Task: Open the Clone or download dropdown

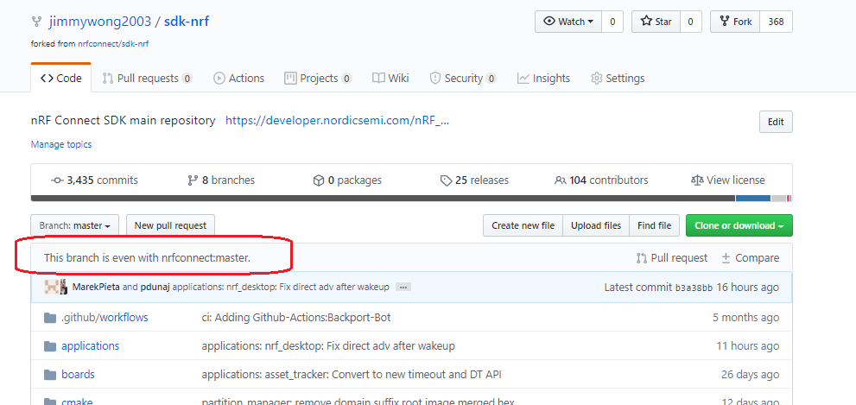Action: [x=739, y=225]
